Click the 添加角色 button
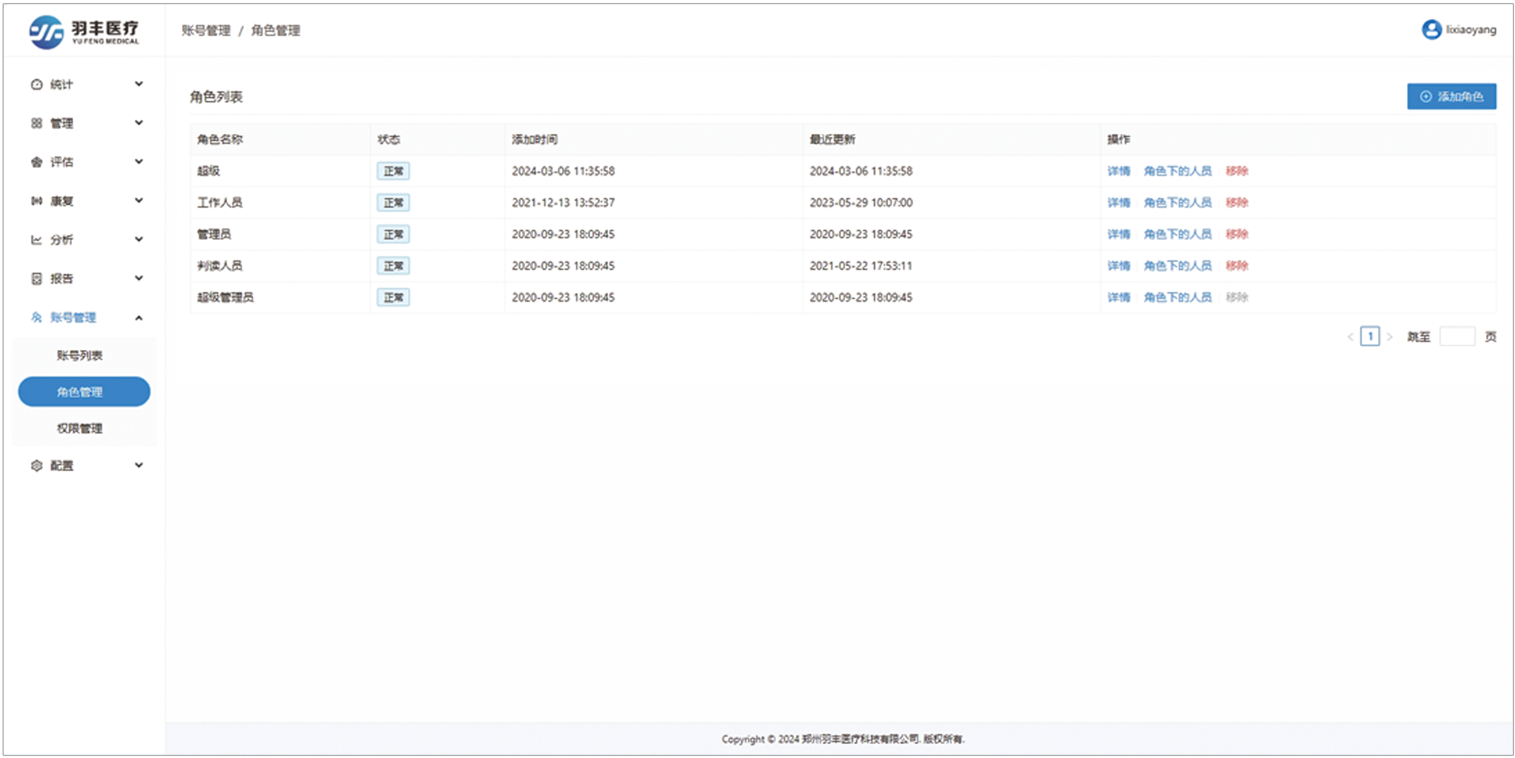 click(1451, 96)
